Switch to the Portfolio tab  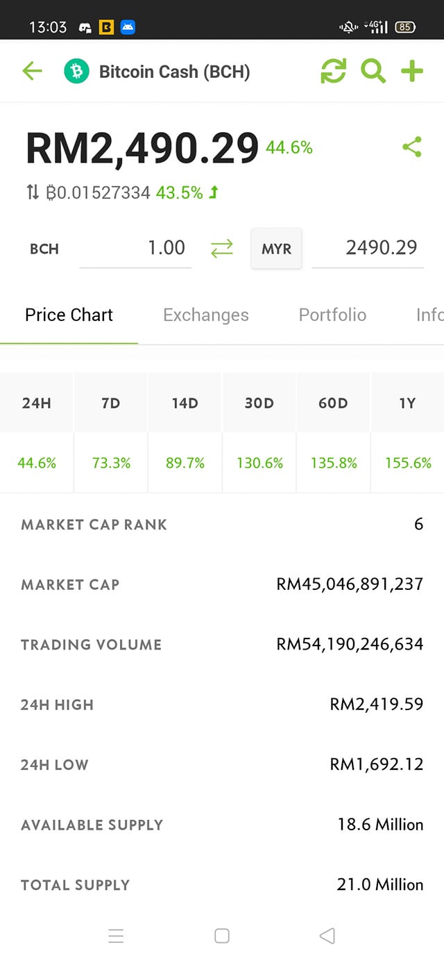point(332,315)
